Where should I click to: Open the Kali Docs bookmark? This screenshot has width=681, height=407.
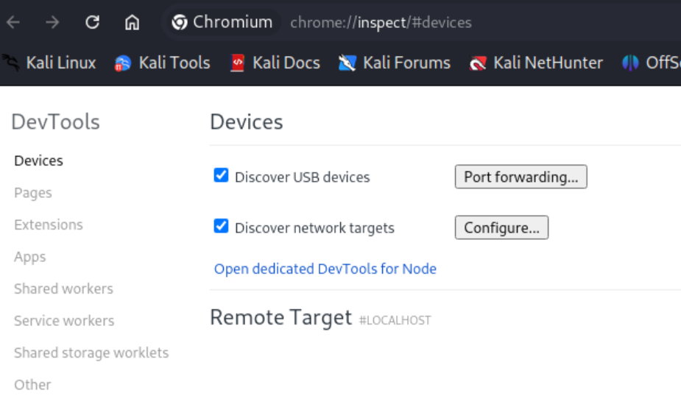click(275, 63)
